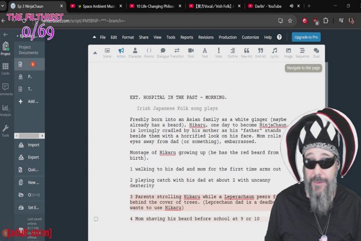
Task: Select the P.. document in project list
Action: tap(29, 77)
